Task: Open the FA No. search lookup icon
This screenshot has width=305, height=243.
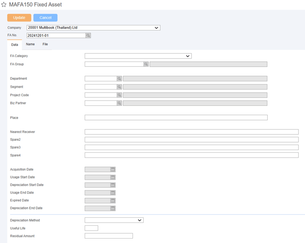Action: 88,35
